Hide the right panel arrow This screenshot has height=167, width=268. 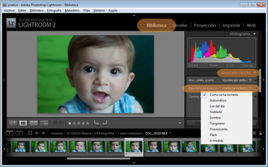click(264, 80)
